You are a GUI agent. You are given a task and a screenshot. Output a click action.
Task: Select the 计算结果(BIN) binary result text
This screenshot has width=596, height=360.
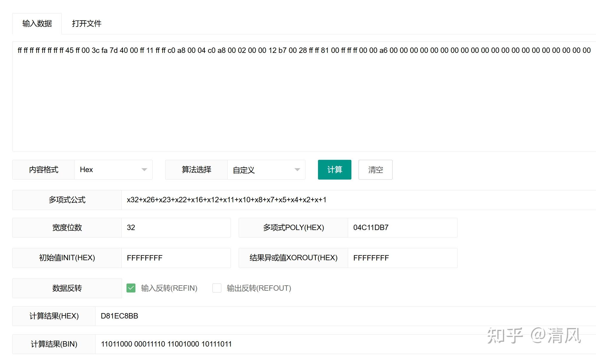tap(166, 344)
